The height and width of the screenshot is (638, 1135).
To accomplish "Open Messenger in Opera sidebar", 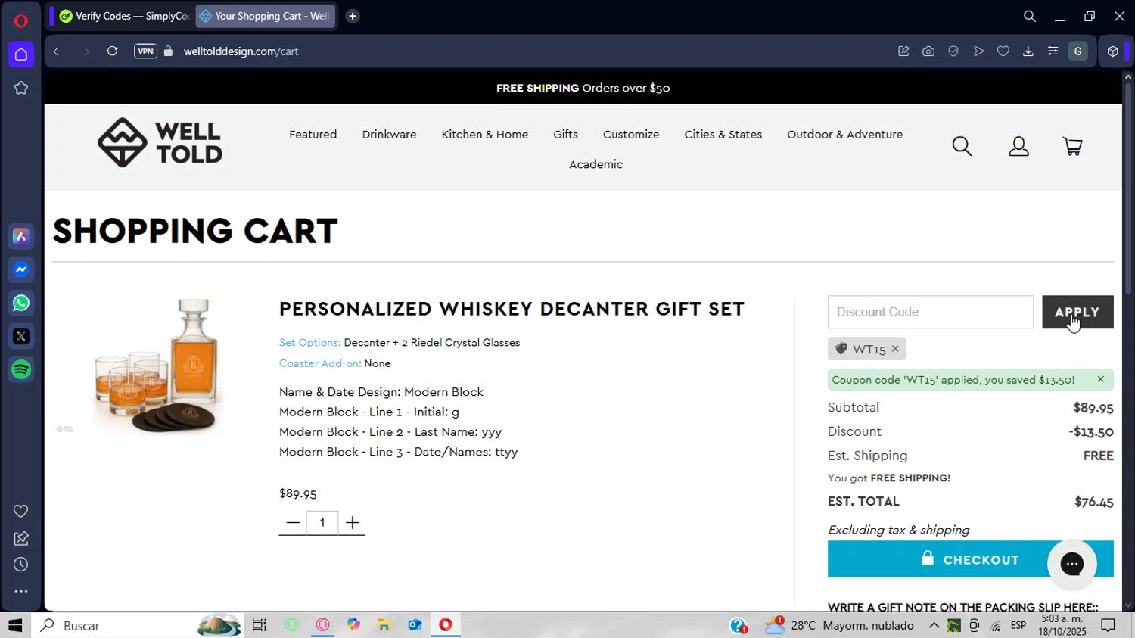I will pos(21,270).
